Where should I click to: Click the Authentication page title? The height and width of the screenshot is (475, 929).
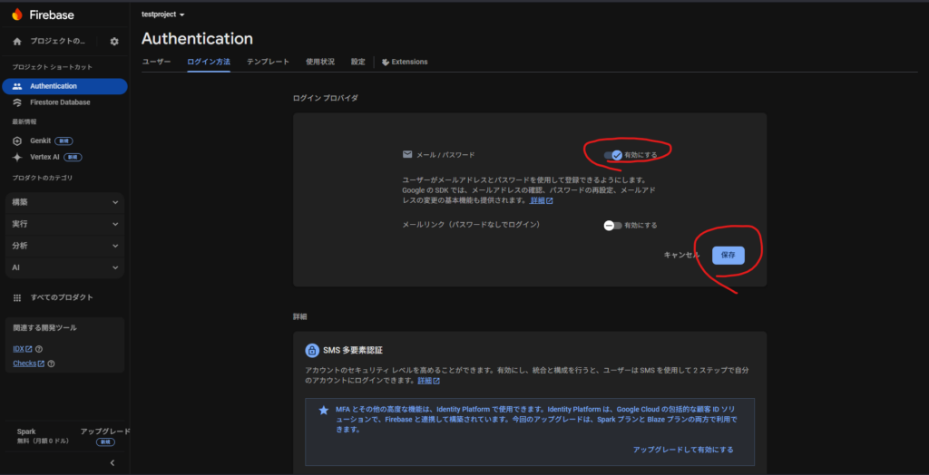pos(197,38)
